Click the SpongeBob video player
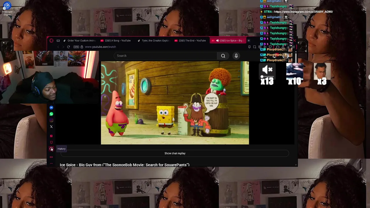Screen dimensions: 370x208 click(x=175, y=103)
